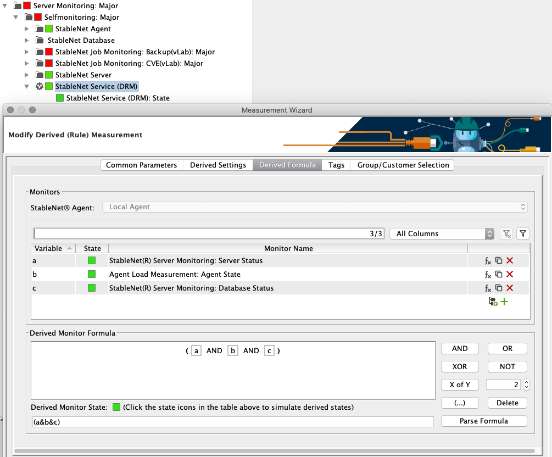
Task: Toggle simulated state of variable c
Action: pos(92,288)
